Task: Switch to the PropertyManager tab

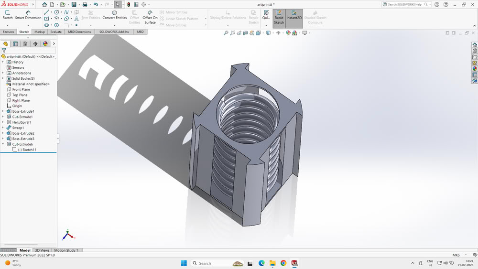Action: 15,44
